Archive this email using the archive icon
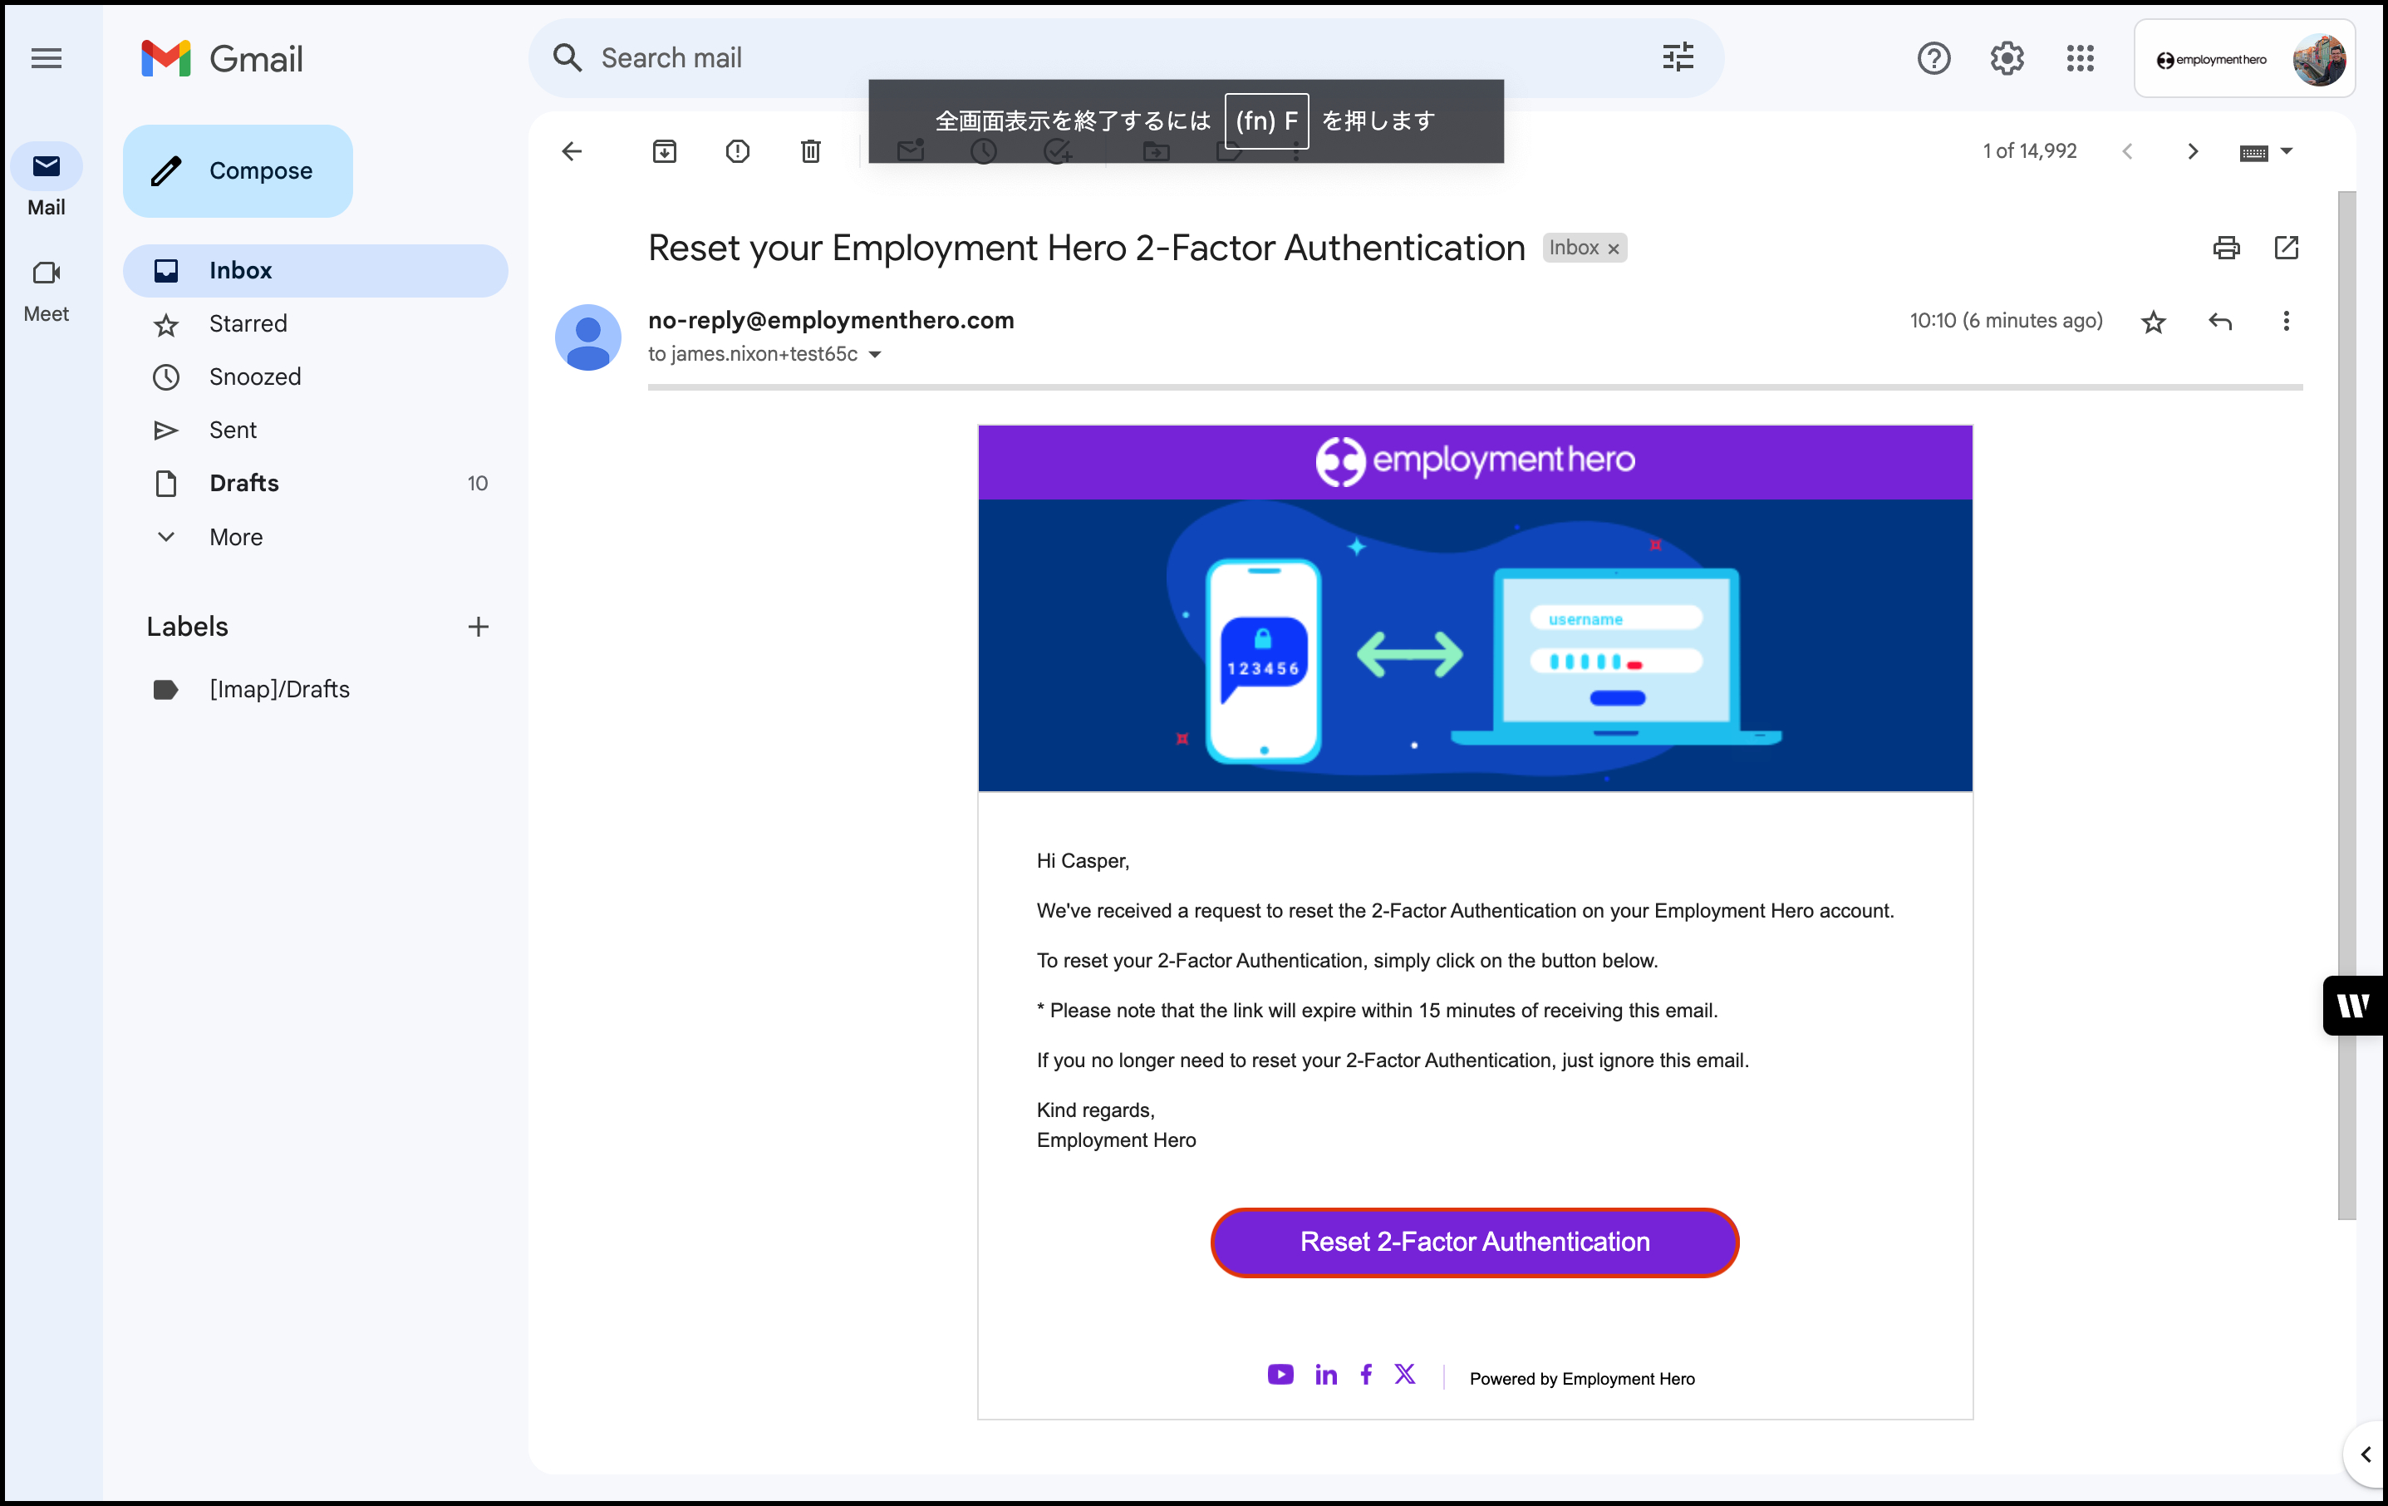2388x1506 pixels. point(663,150)
